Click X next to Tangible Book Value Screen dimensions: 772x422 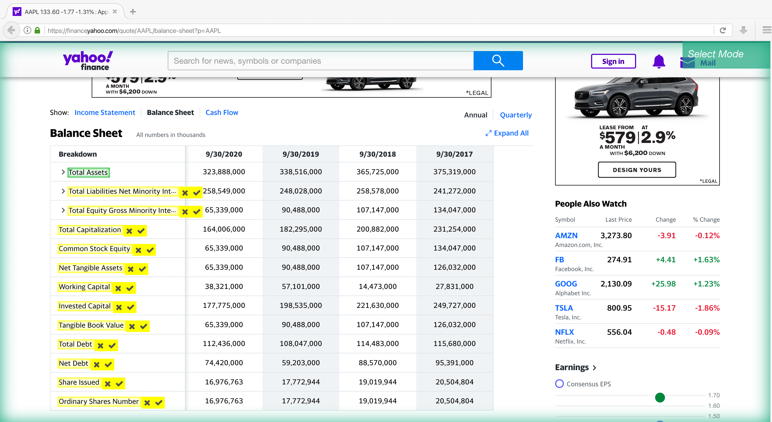coord(132,327)
